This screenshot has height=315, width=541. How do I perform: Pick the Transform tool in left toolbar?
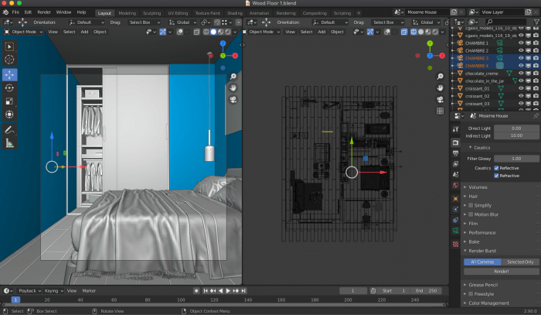(9, 115)
